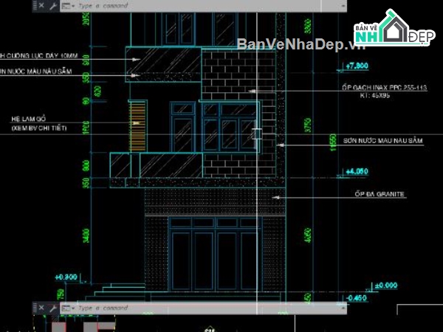
Task: Select the '750' step height dimension
Action: (x=61, y=294)
